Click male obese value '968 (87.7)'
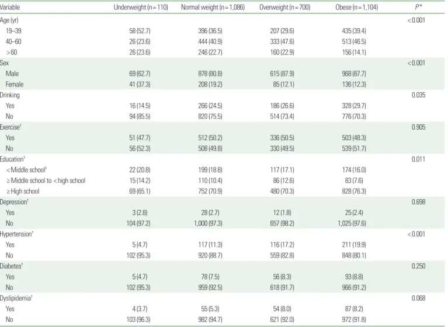 354,74
